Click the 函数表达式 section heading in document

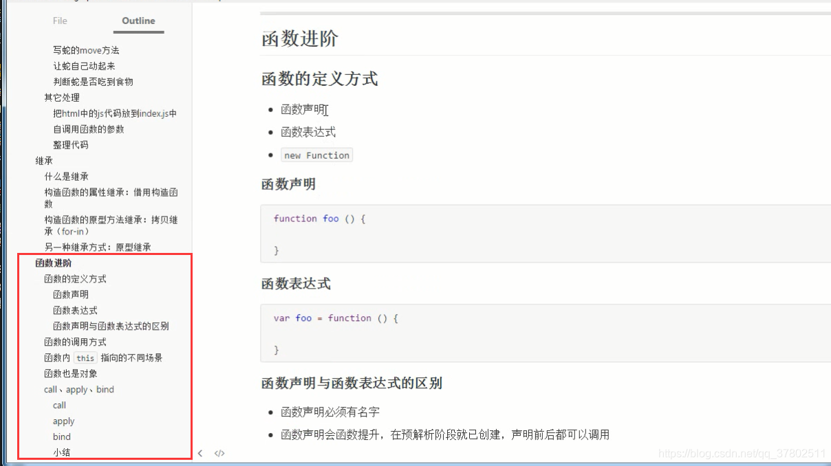(x=296, y=284)
